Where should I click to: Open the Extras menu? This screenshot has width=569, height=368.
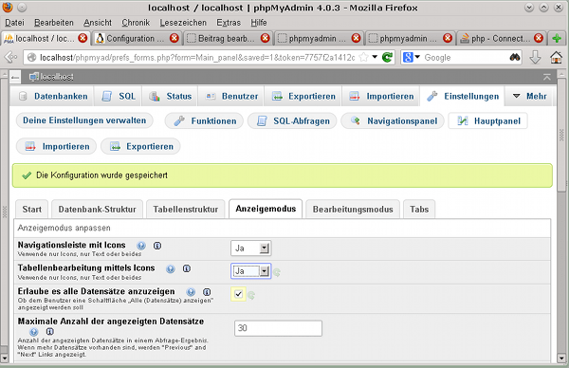point(229,23)
